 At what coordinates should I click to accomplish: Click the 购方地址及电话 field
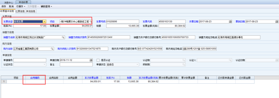(199, 49)
